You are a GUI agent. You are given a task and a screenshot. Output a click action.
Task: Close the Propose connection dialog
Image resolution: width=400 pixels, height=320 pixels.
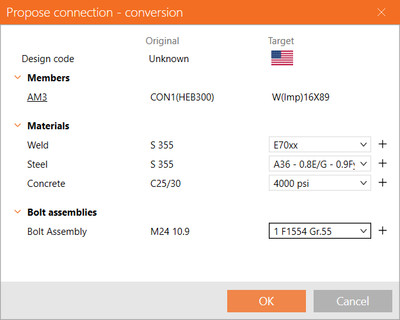(381, 13)
